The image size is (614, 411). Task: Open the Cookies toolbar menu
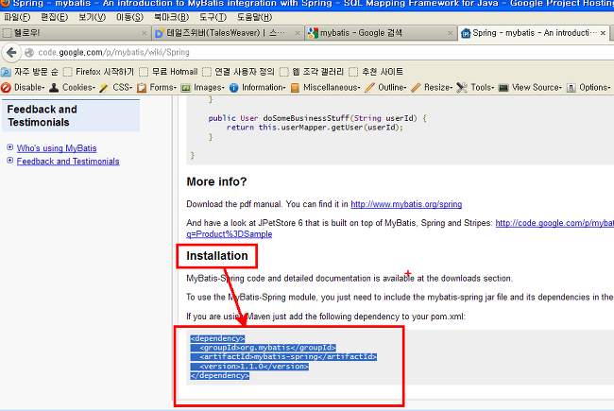click(x=73, y=87)
